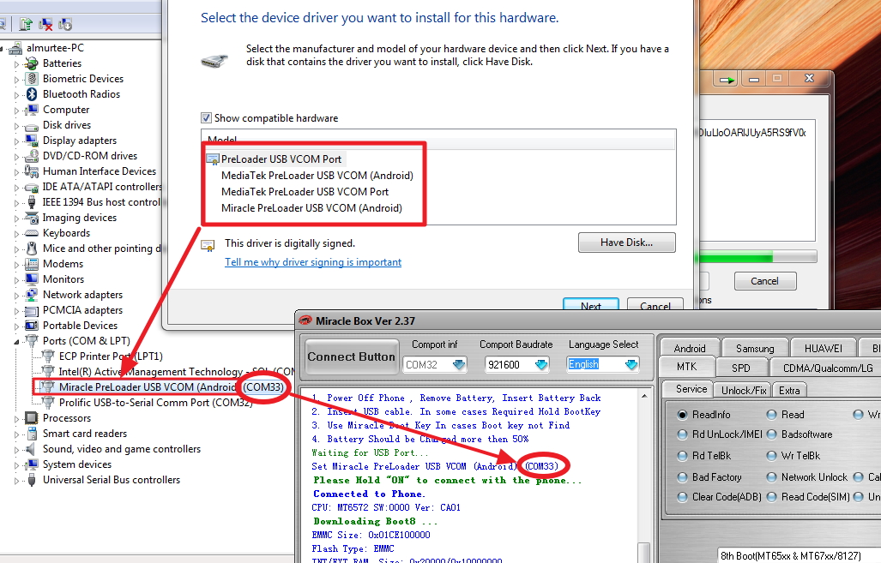Screen dimensions: 881x563
Task: Click the Human Interface Devices icon
Action: [x=32, y=171]
